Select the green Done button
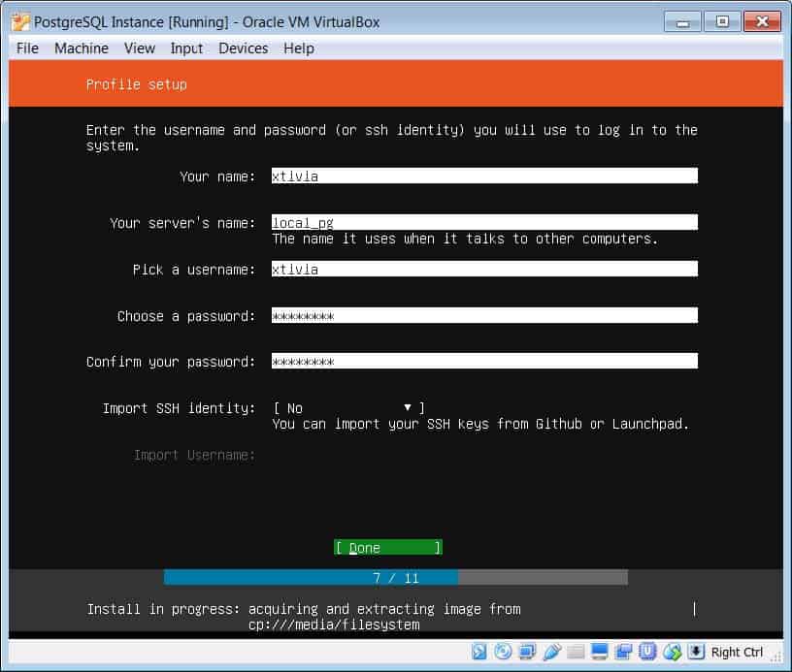Viewport: 792px width, 672px height. tap(388, 547)
